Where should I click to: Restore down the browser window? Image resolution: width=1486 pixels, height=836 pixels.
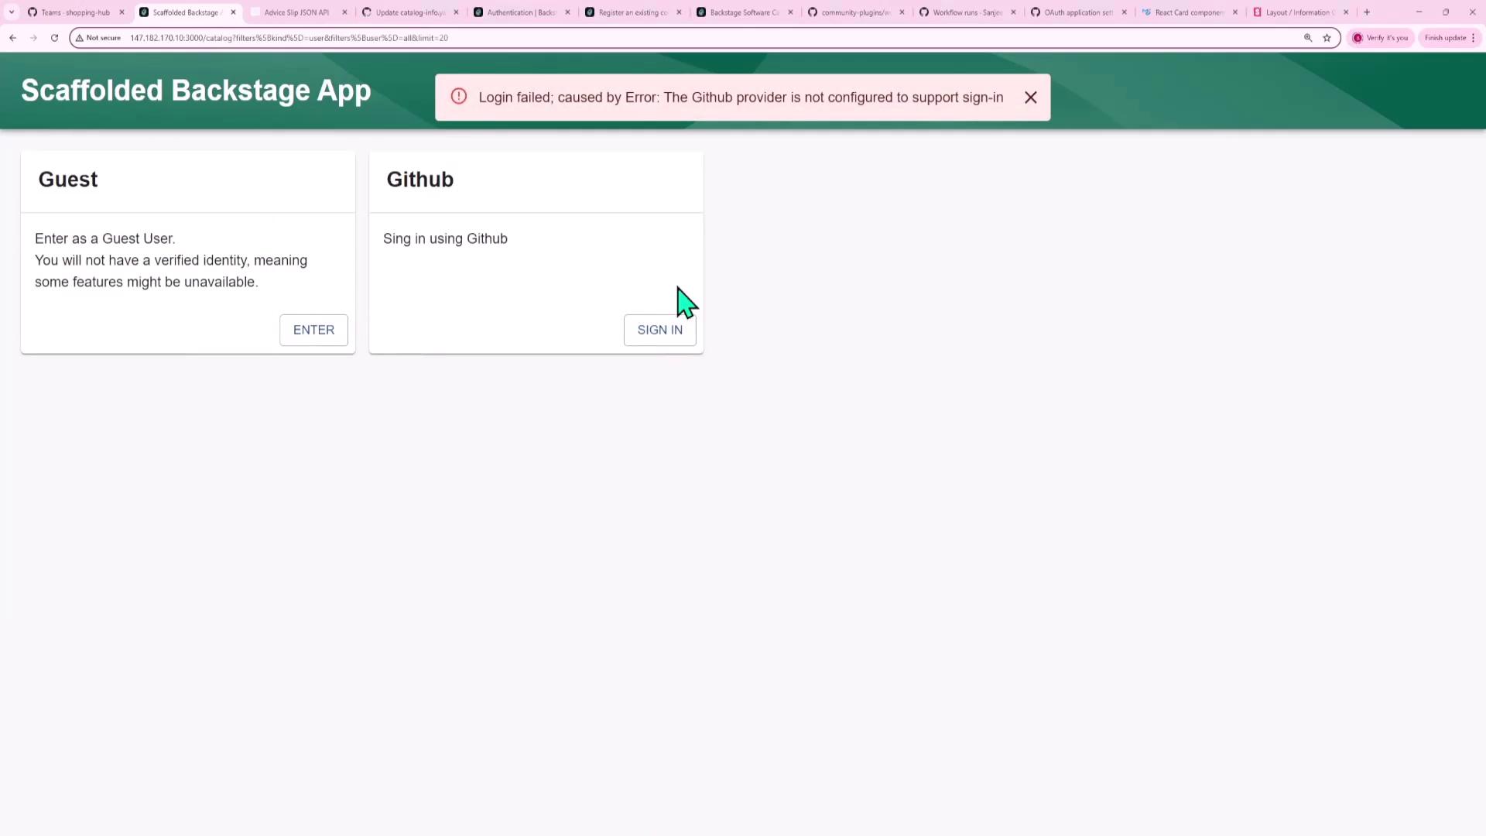1446,12
